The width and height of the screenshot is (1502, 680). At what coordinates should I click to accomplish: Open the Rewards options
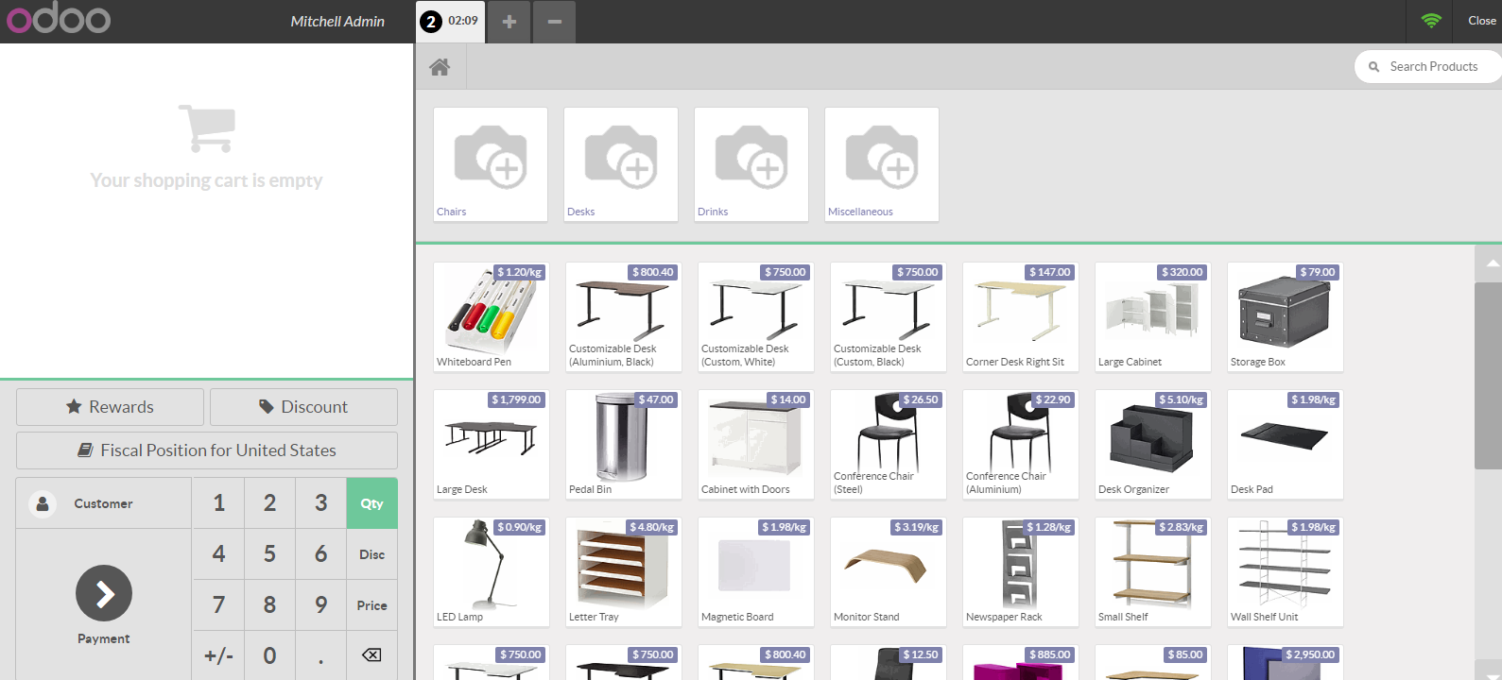point(110,407)
